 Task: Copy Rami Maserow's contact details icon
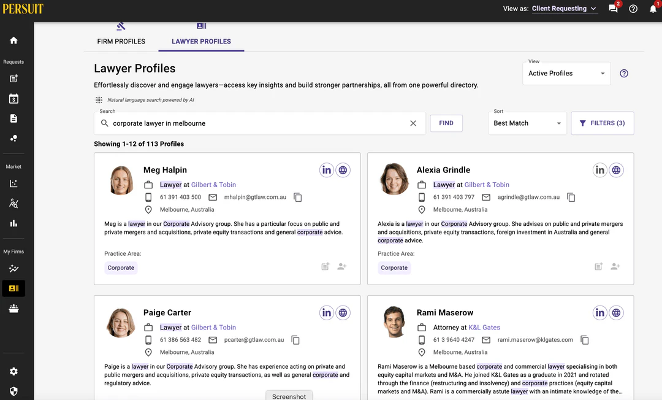[x=585, y=340]
